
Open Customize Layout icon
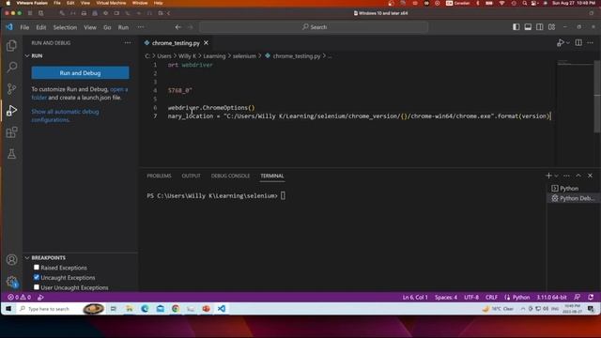(x=551, y=27)
